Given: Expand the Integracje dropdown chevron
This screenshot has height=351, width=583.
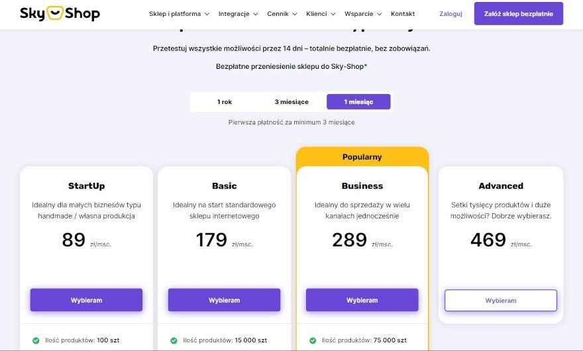Looking at the screenshot, I should pyautogui.click(x=256, y=14).
